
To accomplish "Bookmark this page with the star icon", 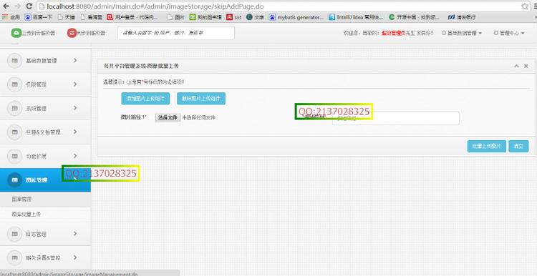I will (524, 6).
